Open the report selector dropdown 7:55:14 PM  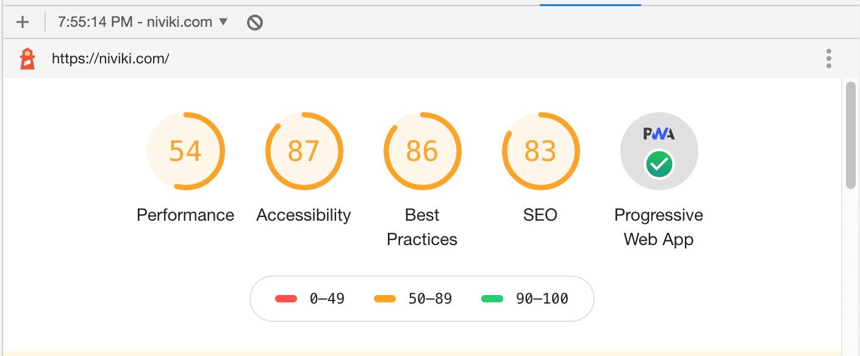143,23
